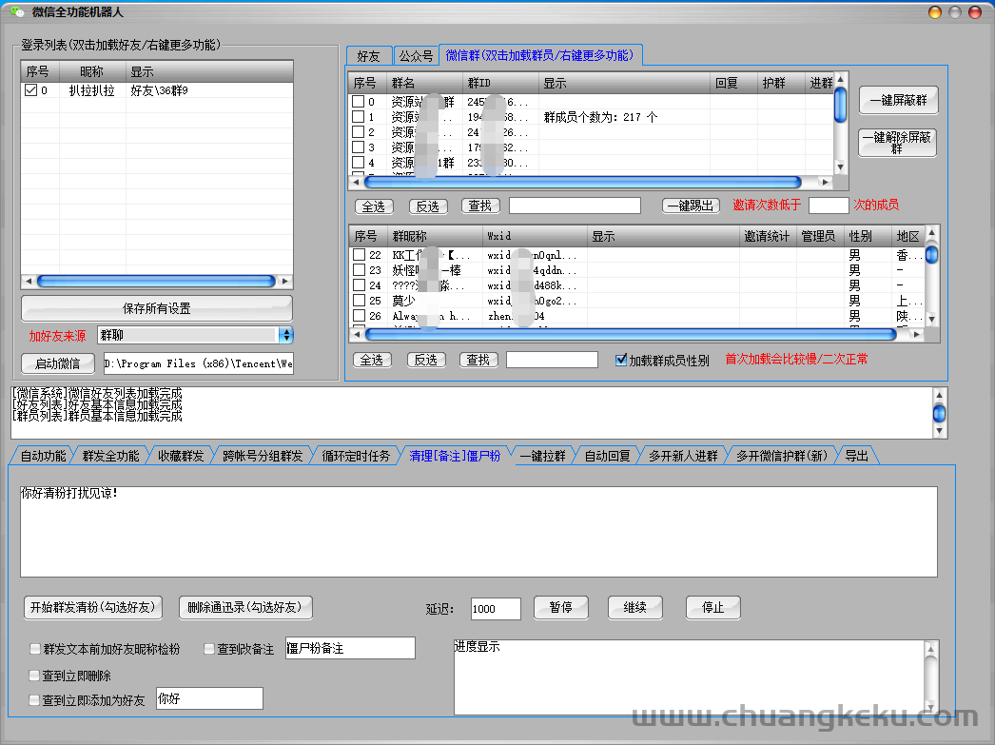This screenshot has height=745, width=995.
Task: Switch to 自动回复 tab
Action: pos(608,456)
